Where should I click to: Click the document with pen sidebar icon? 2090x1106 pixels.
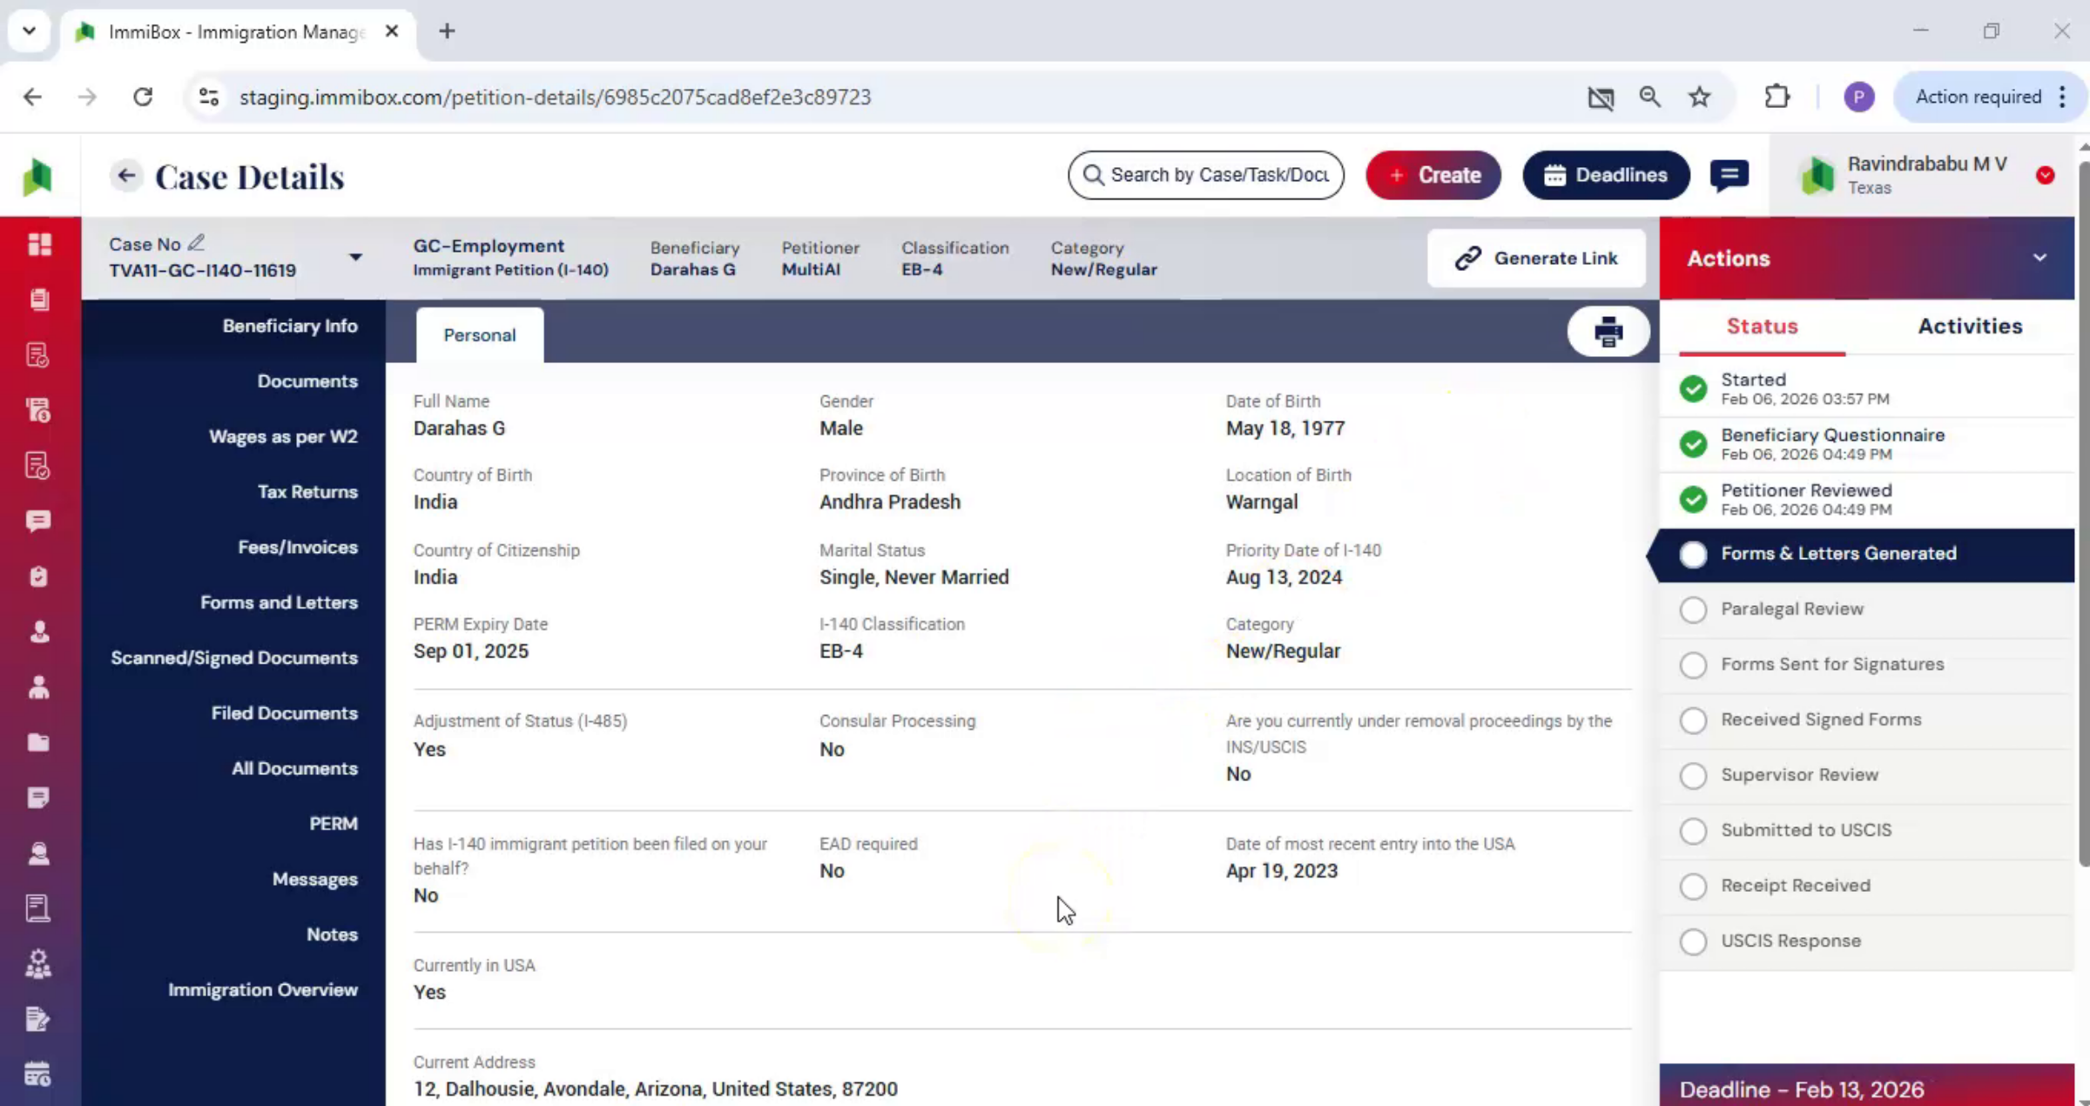point(39,1019)
